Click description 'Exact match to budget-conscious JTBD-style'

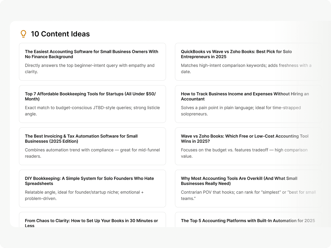tap(92, 111)
